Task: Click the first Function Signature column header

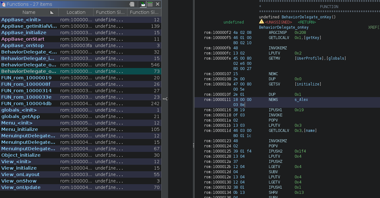Action: point(110,12)
